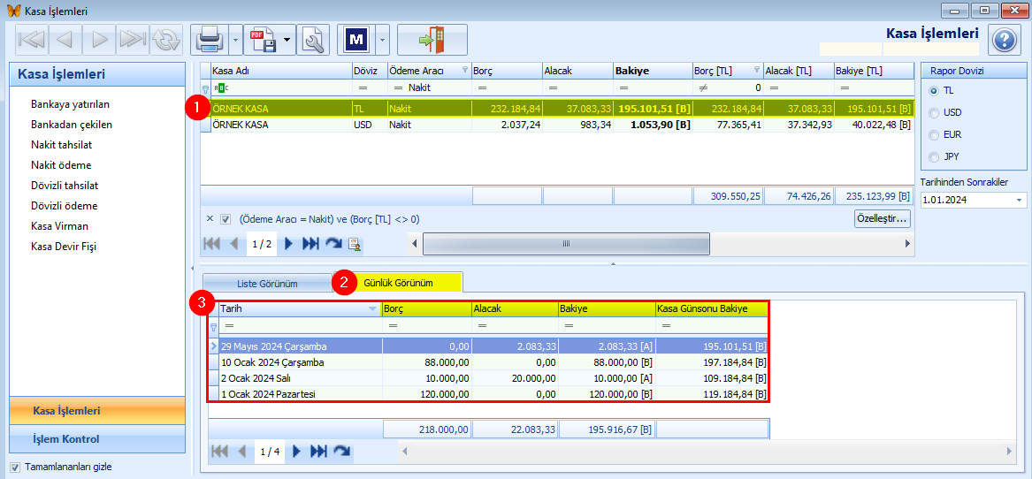The image size is (1032, 479).
Task: Click the filter funnel icon on Ödeme Aracı header
Action: [465, 70]
